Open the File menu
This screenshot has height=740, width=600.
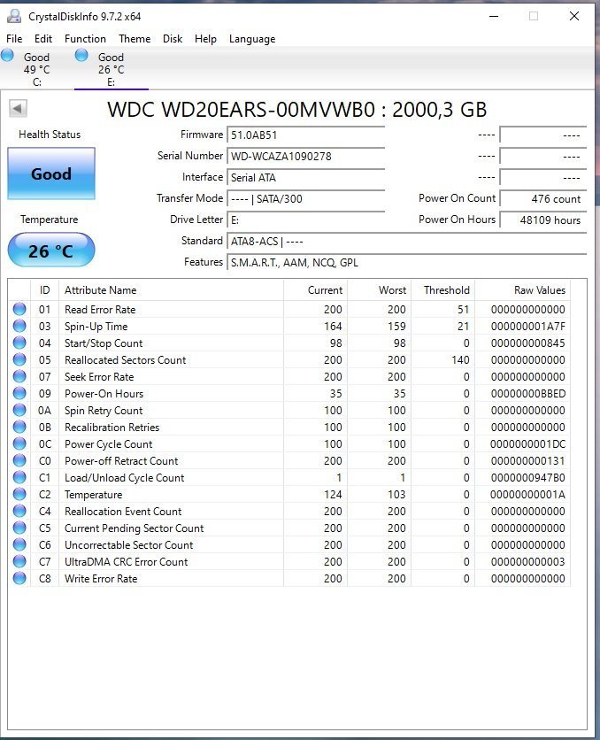pos(14,39)
